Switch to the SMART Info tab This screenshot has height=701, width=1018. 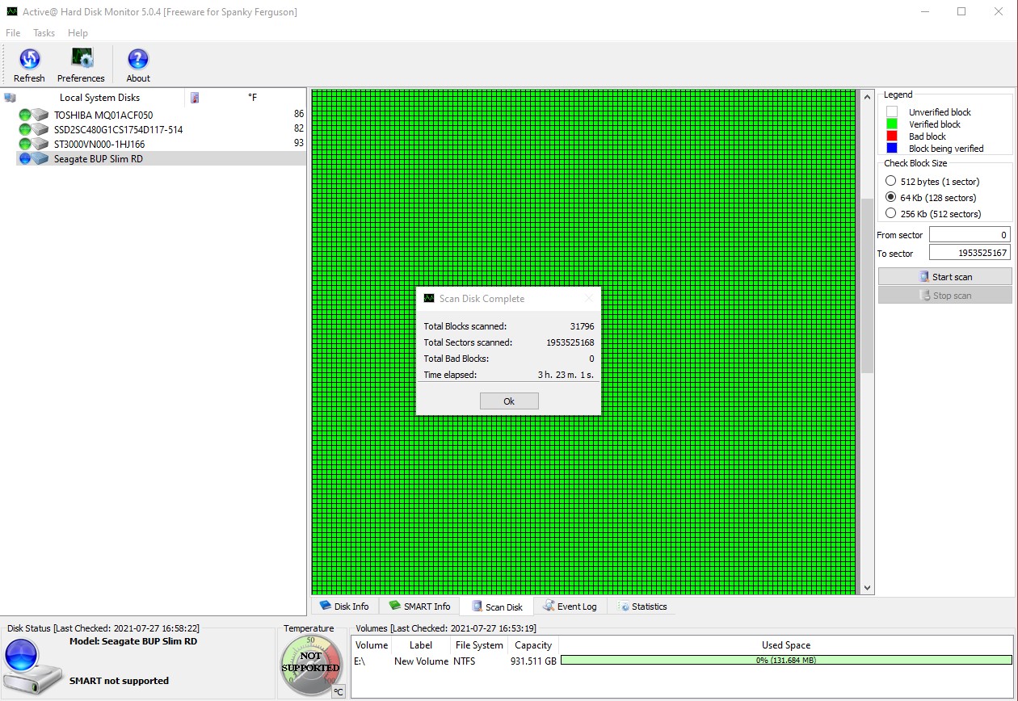[x=419, y=607]
